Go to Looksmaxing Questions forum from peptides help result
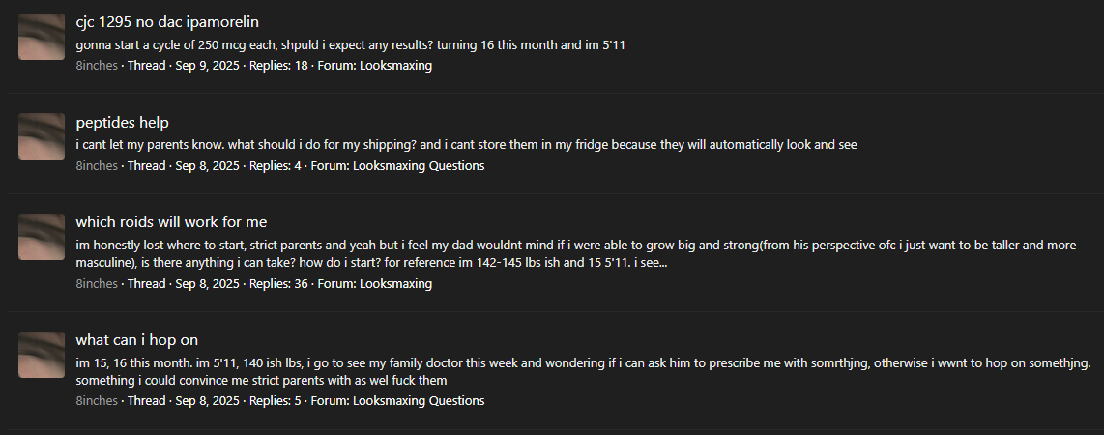The image size is (1104, 435). tap(419, 166)
